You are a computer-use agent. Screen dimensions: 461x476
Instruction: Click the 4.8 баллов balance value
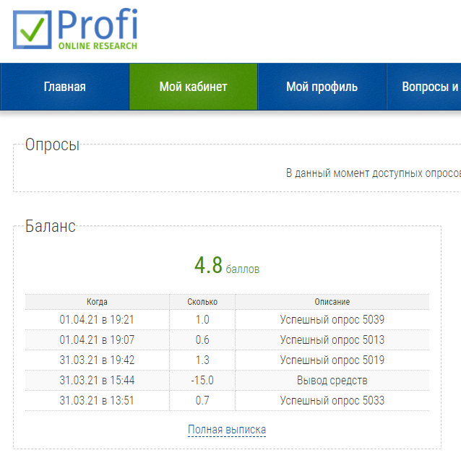227,266
